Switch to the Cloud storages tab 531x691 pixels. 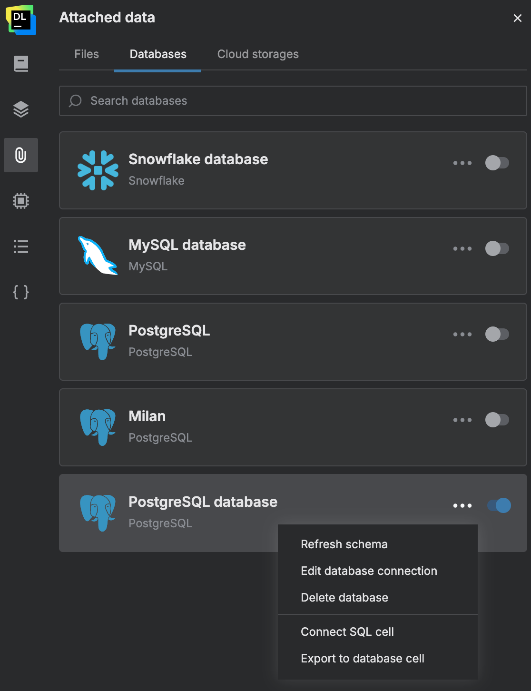coord(257,54)
